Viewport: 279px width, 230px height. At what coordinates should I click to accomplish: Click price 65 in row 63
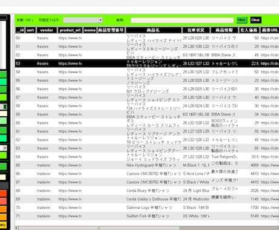click(x=257, y=148)
